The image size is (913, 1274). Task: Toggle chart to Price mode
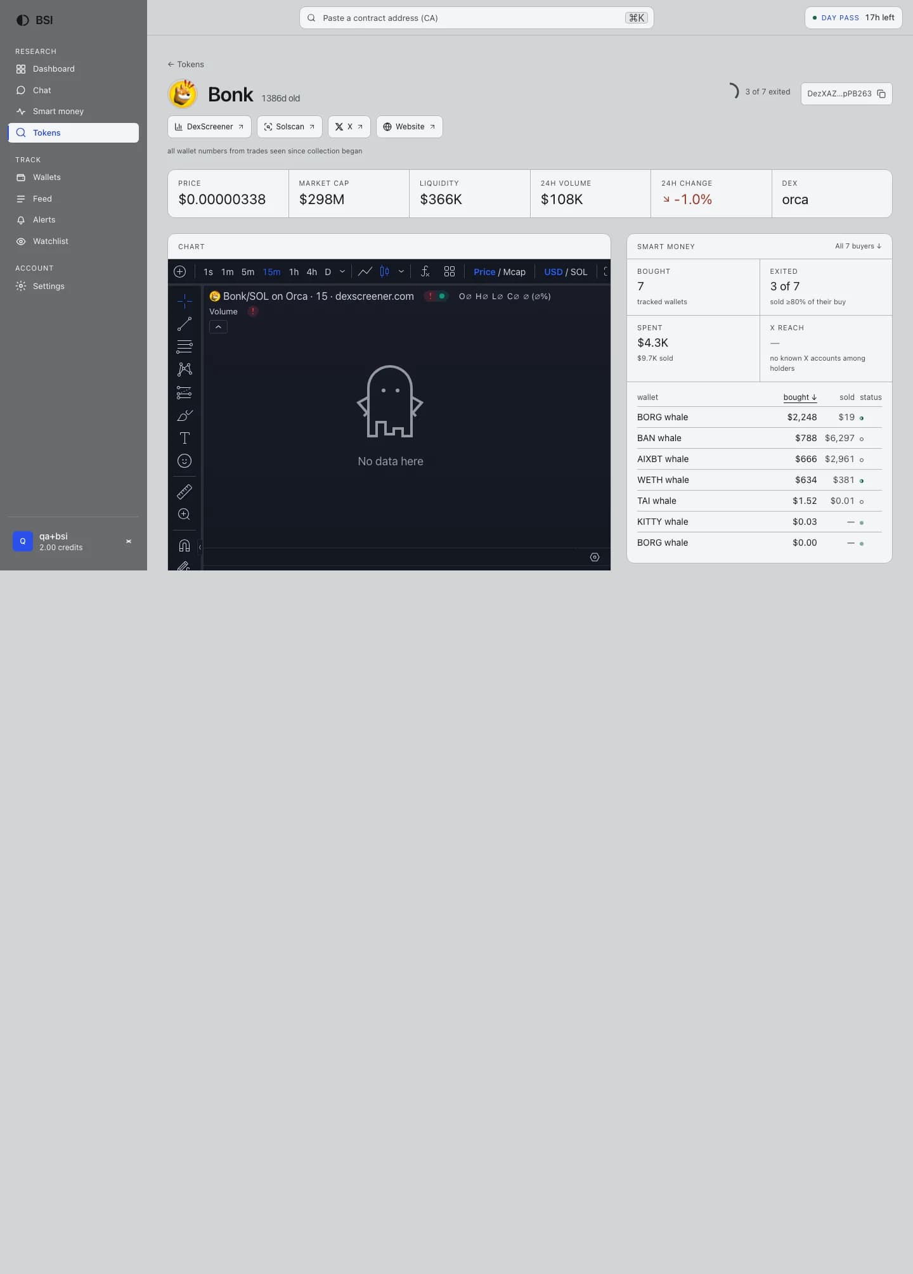click(x=484, y=272)
